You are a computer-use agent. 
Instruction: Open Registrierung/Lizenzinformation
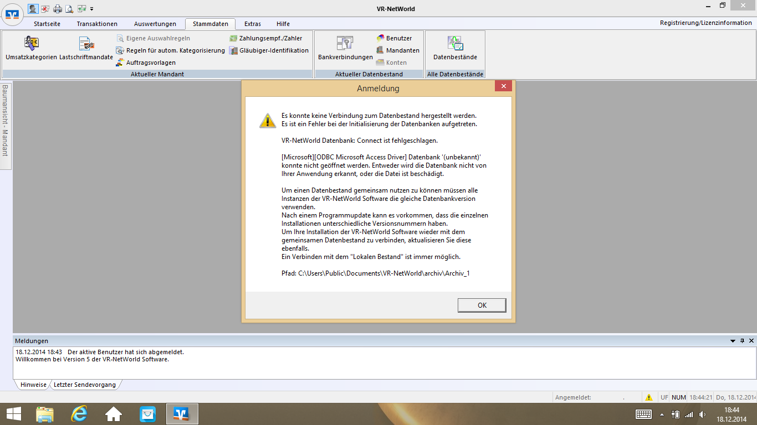tap(705, 23)
